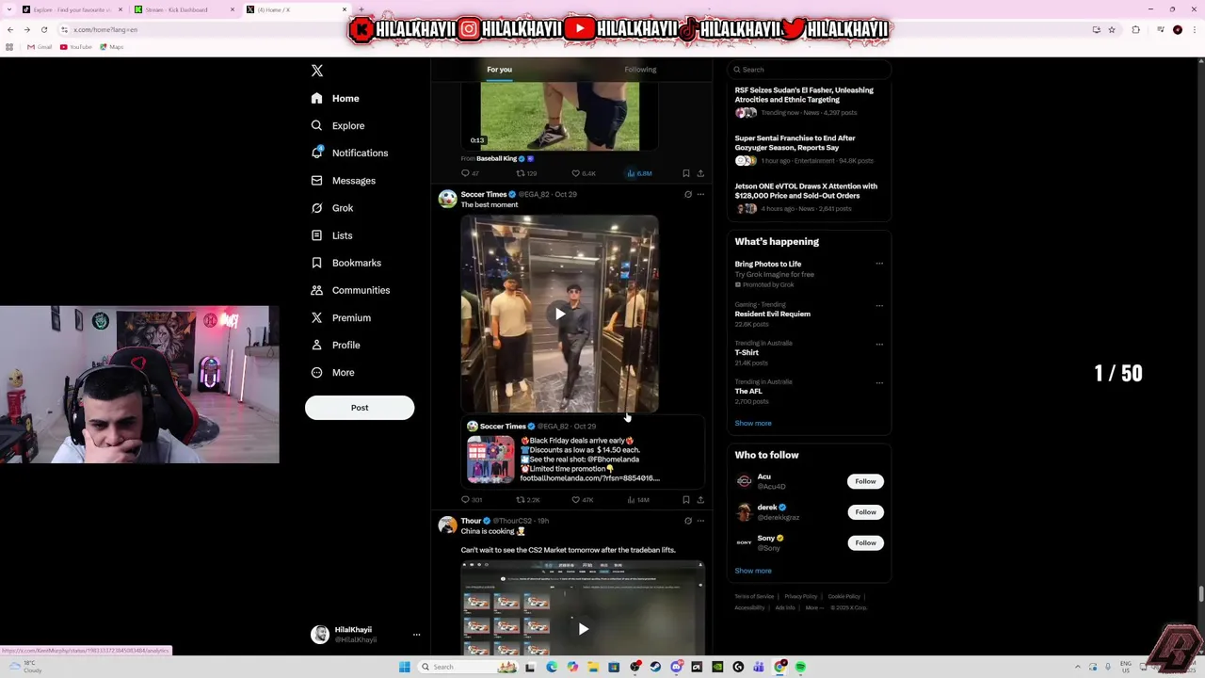Open the Windows Start menu
The height and width of the screenshot is (678, 1205).
pyautogui.click(x=405, y=667)
